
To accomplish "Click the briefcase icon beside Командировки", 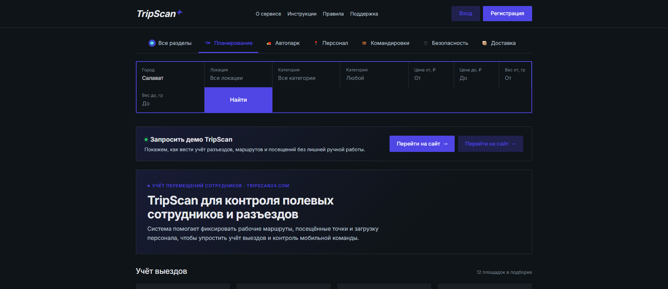I will (364, 43).
